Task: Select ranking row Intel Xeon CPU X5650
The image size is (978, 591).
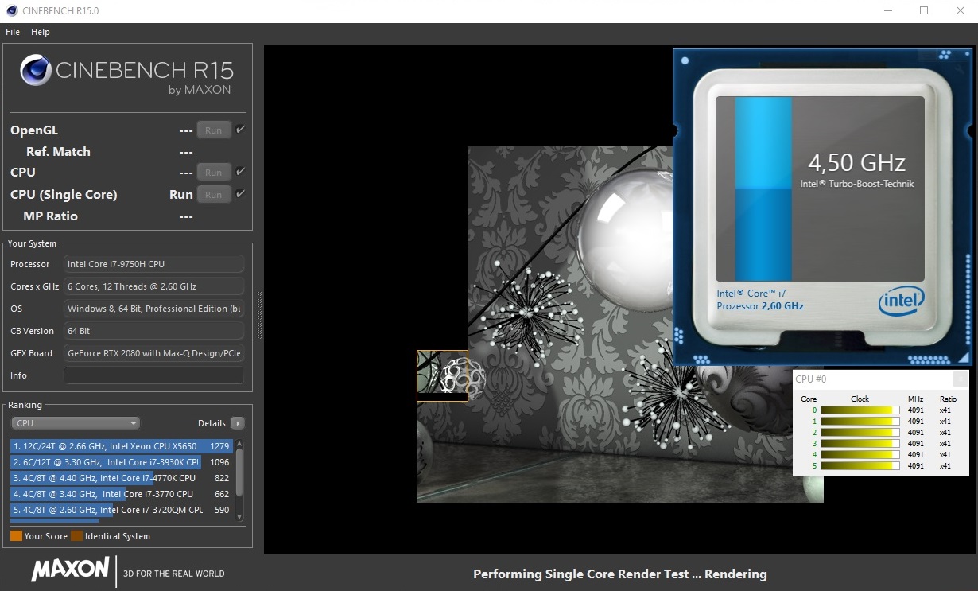Action: 121,446
